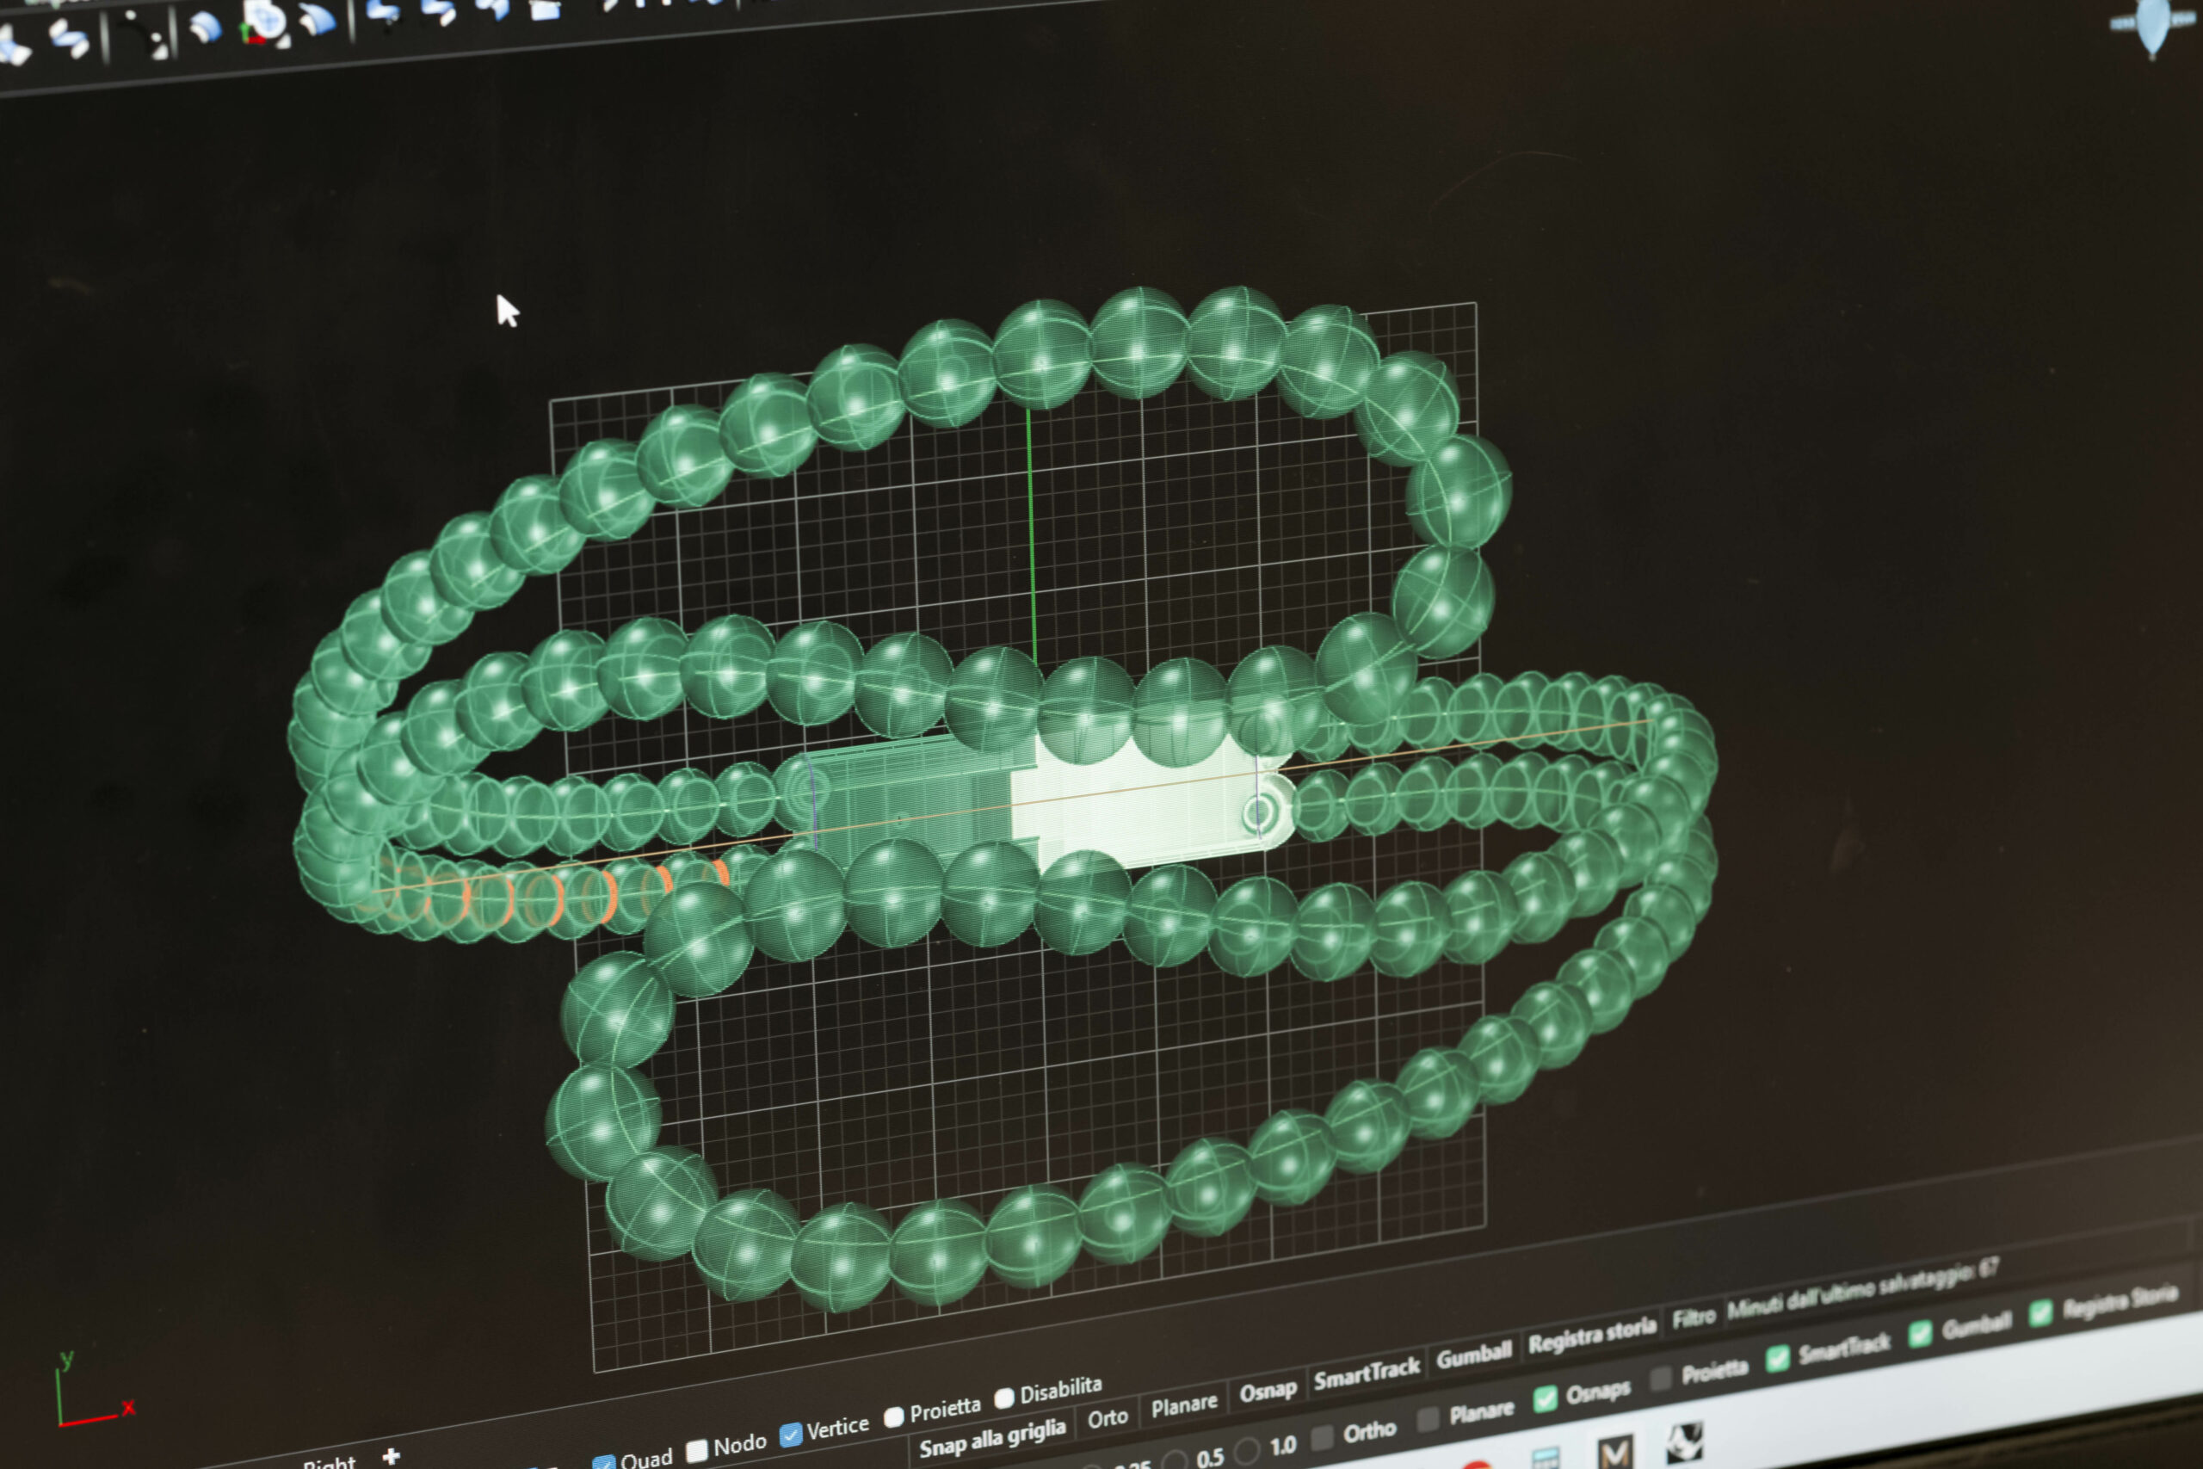
Task: Toggle Gumball pane in status bar
Action: pos(1473,1356)
